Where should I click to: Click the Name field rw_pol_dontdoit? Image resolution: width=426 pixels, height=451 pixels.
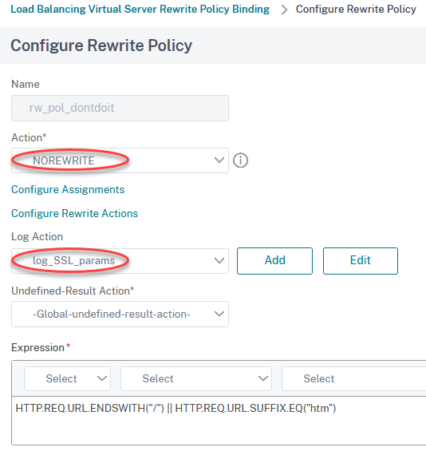click(x=120, y=108)
